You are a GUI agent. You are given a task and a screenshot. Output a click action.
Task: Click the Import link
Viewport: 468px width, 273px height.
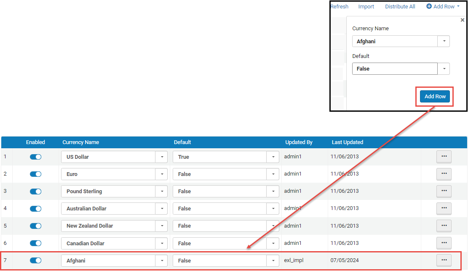366,7
